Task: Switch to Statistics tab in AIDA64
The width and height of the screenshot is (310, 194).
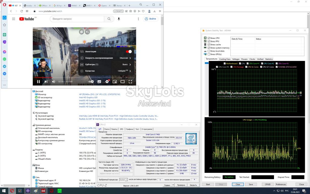Action: (269, 59)
